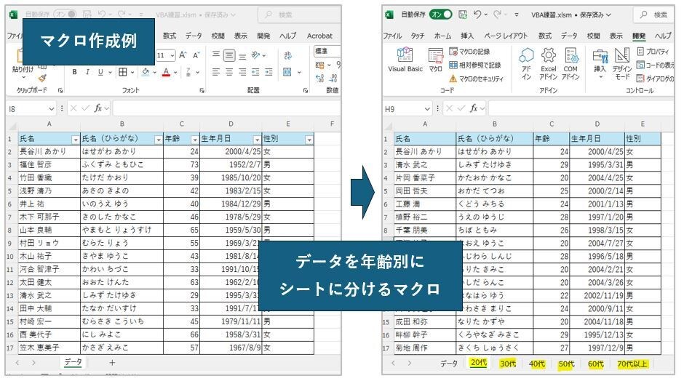Select 30代 sheet tab
The height and width of the screenshot is (381, 684).
point(508,364)
